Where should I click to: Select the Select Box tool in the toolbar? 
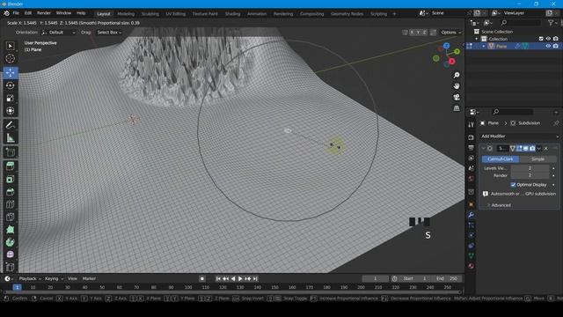10,46
